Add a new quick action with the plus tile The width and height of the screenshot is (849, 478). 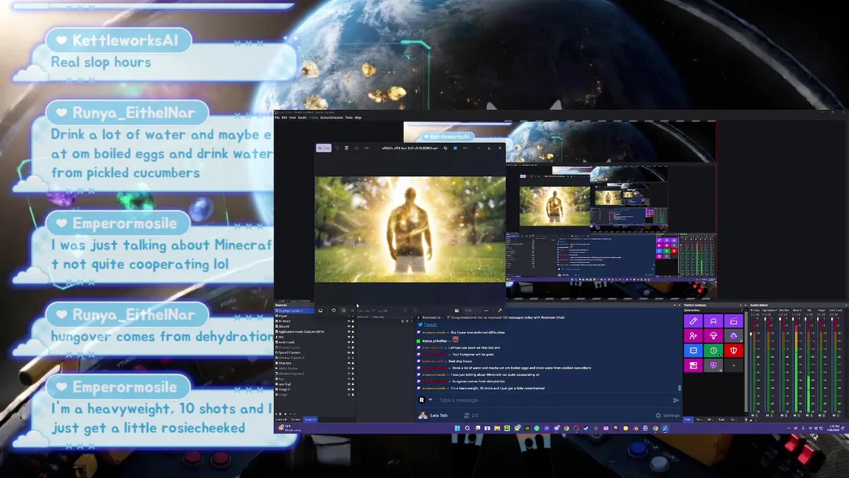click(734, 365)
